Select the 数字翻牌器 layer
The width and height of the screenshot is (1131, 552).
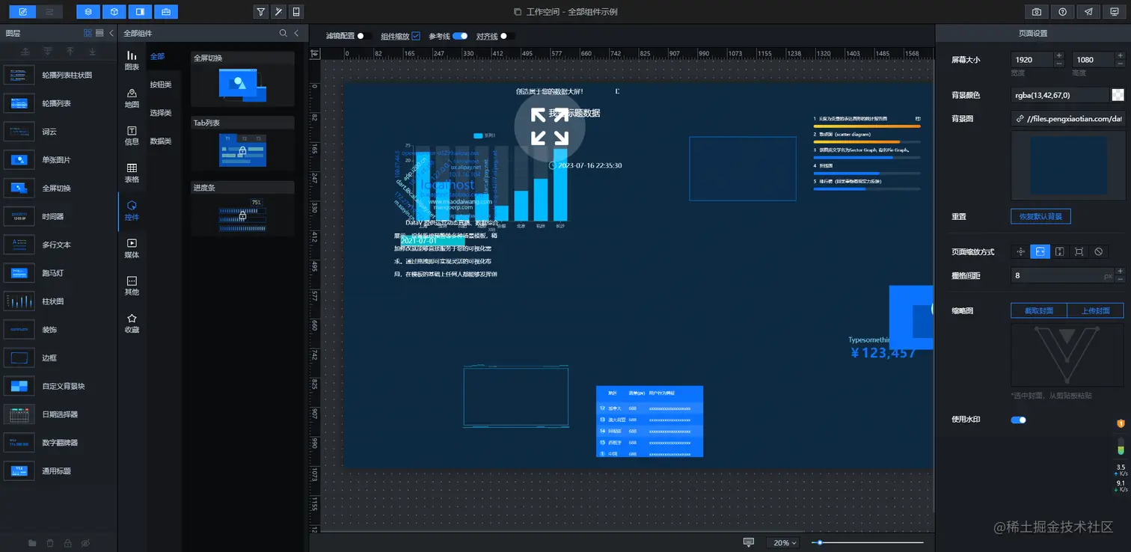pos(58,442)
